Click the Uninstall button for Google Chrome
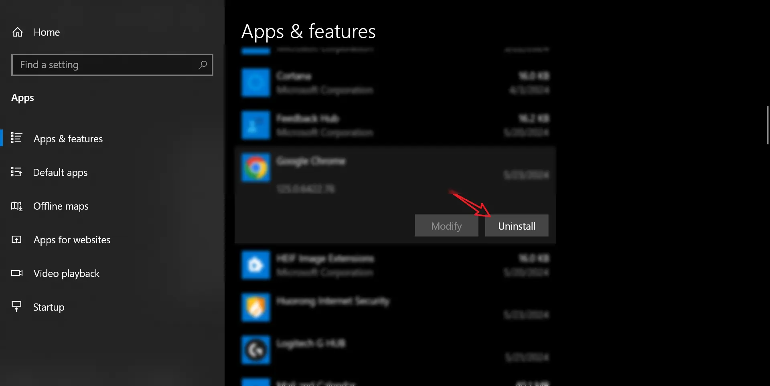770x386 pixels. 517,226
